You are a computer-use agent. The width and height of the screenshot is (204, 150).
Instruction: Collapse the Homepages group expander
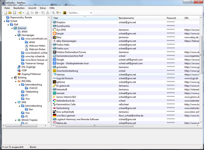point(16,35)
